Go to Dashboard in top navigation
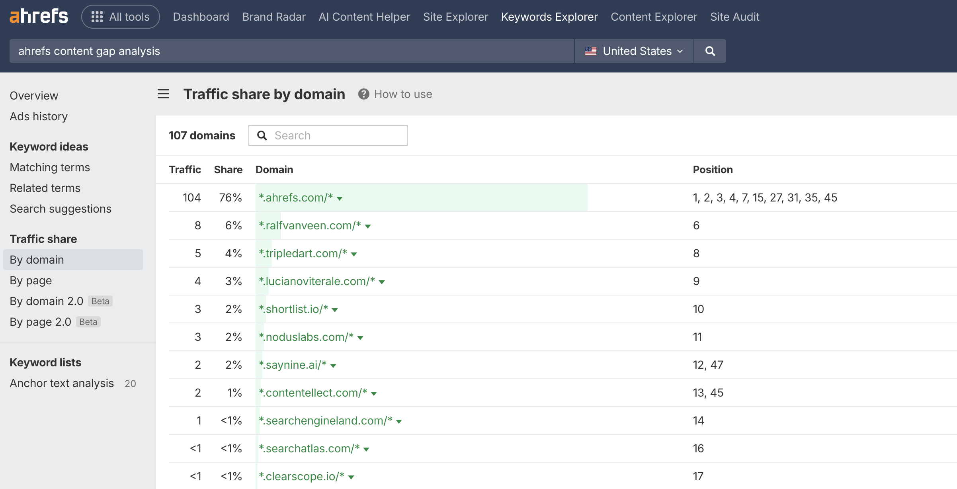The height and width of the screenshot is (489, 957). [x=201, y=17]
